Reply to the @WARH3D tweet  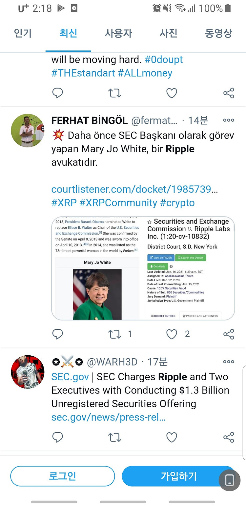tap(58, 437)
